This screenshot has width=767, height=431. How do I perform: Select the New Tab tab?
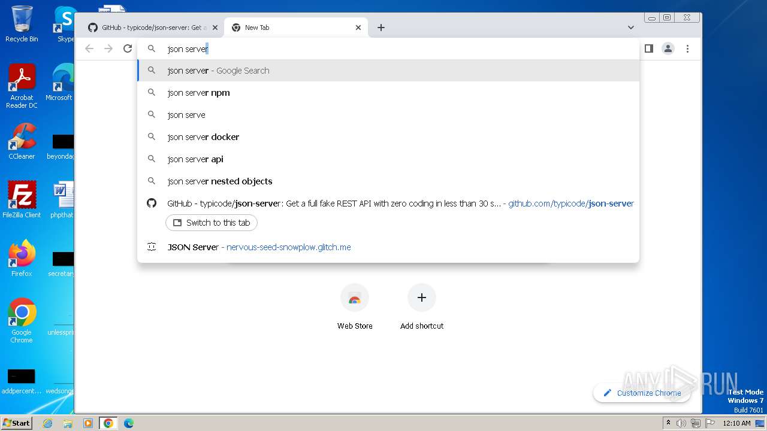click(x=295, y=28)
